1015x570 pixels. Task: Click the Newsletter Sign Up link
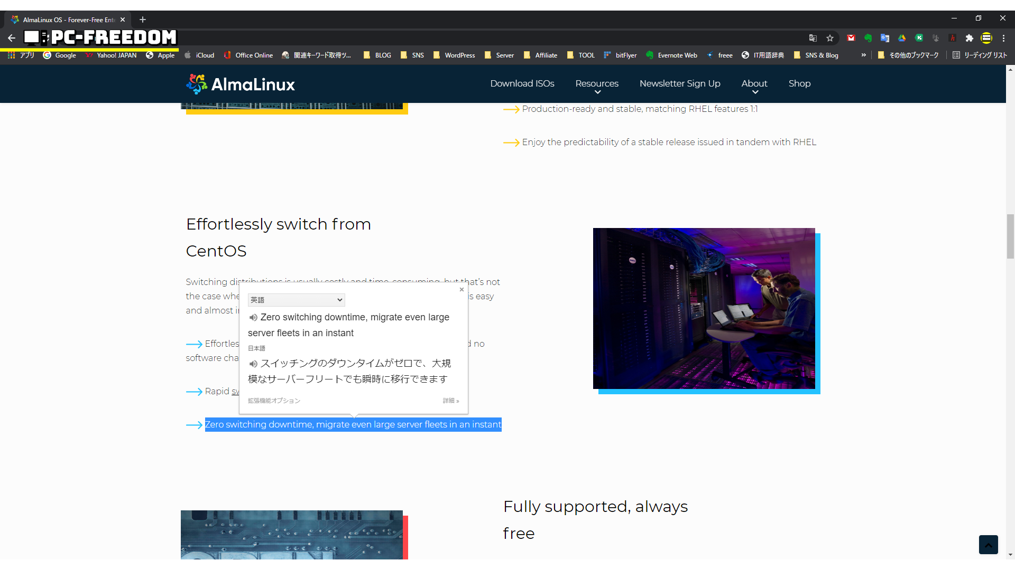click(679, 83)
